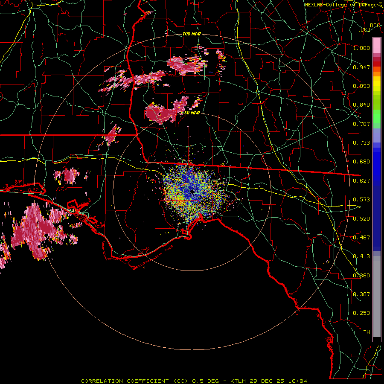Click the 50 NMI range ring label
384x384 pixels.
point(192,113)
